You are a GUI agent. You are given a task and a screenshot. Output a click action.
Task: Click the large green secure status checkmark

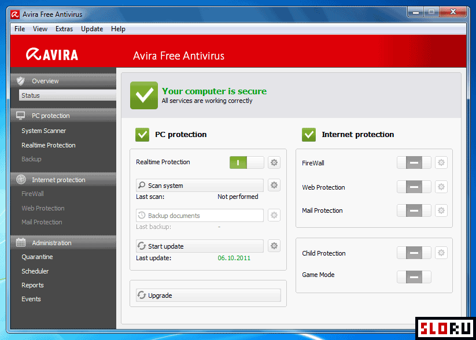(x=144, y=95)
